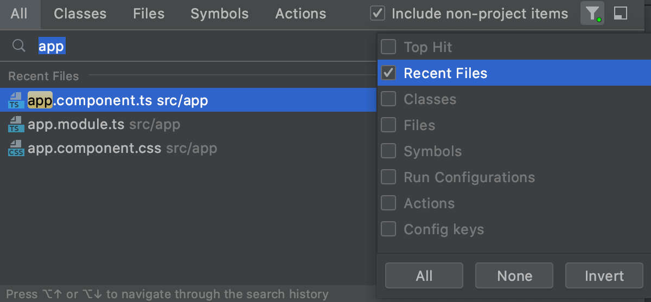Switch to the Actions tab

coord(301,14)
